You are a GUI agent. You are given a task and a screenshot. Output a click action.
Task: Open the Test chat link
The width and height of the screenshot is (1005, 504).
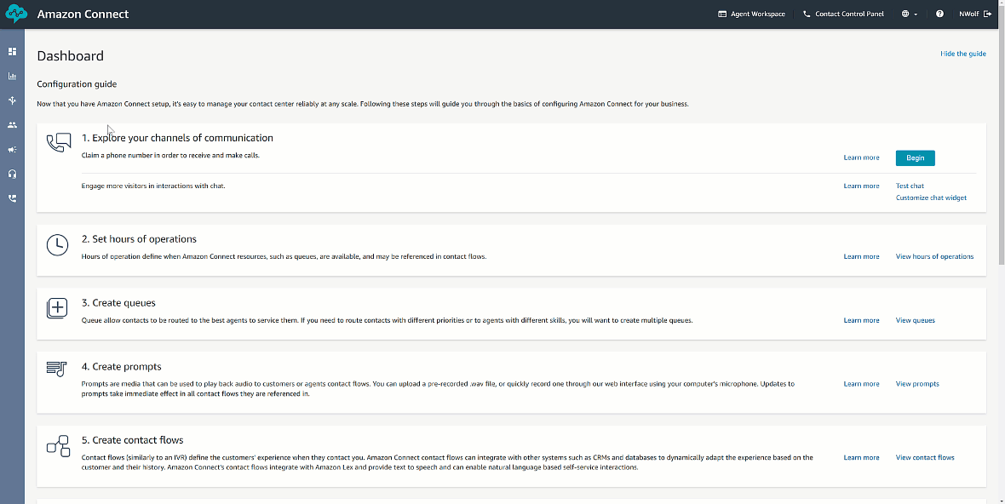pos(910,186)
